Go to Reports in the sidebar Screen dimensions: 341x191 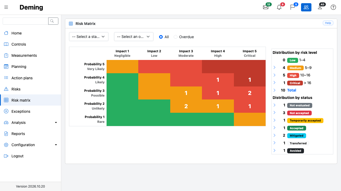tap(30, 134)
